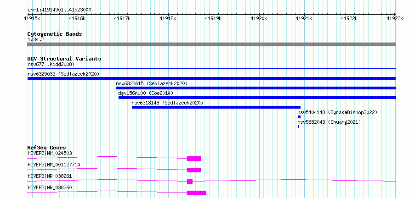Click the 41921k ruler tick label
The height and width of the screenshot is (198, 409).
coord(304,18)
